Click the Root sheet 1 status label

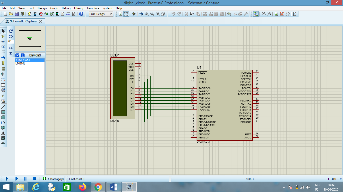click(77, 179)
